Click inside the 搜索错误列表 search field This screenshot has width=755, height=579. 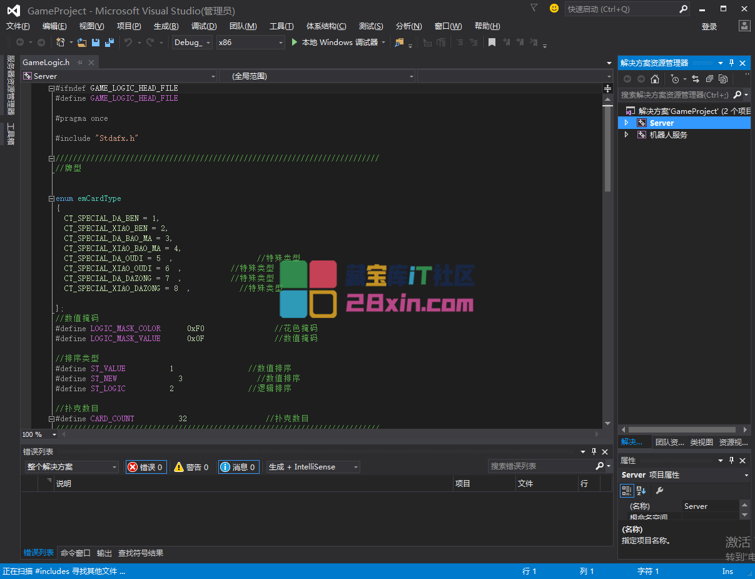click(541, 466)
